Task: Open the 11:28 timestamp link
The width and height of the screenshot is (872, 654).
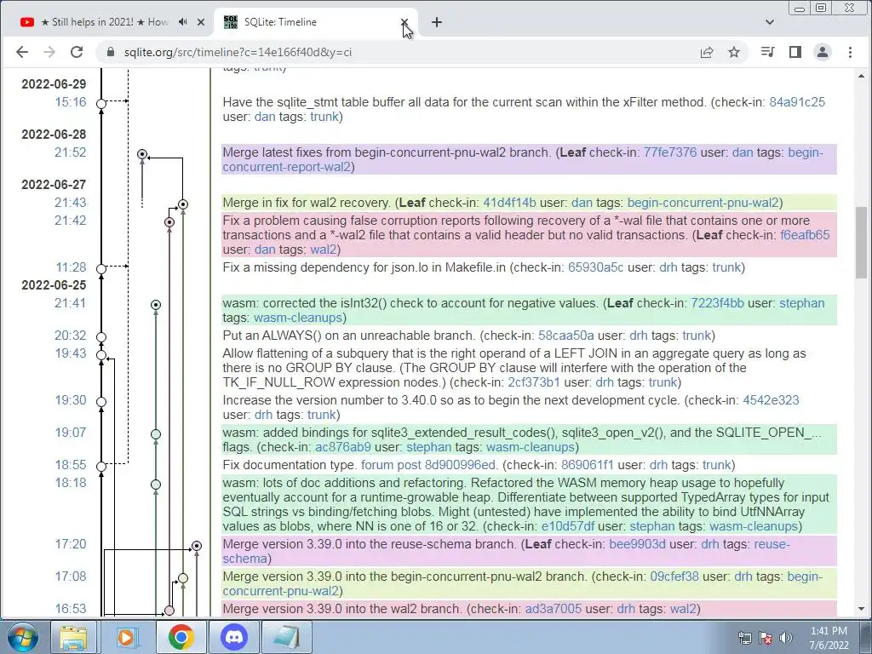Action: 71,267
